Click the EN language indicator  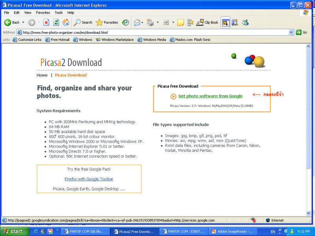272,232
